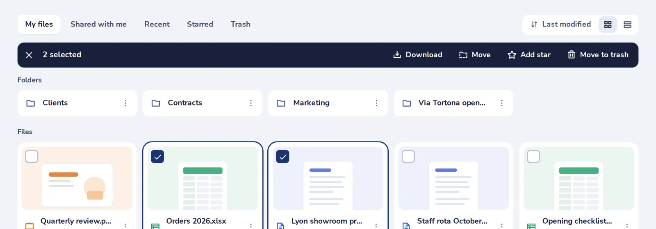
Task: Switch to list view layout
Action: (x=627, y=25)
